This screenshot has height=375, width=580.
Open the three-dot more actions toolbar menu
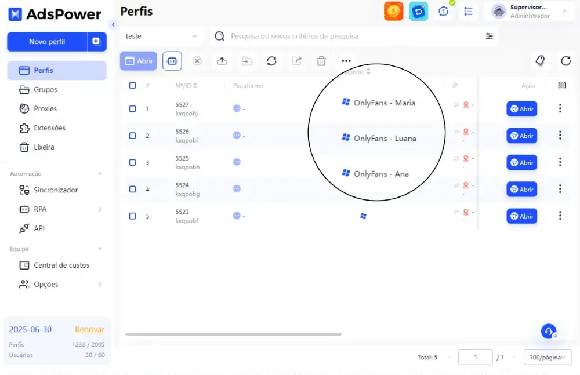click(x=346, y=61)
